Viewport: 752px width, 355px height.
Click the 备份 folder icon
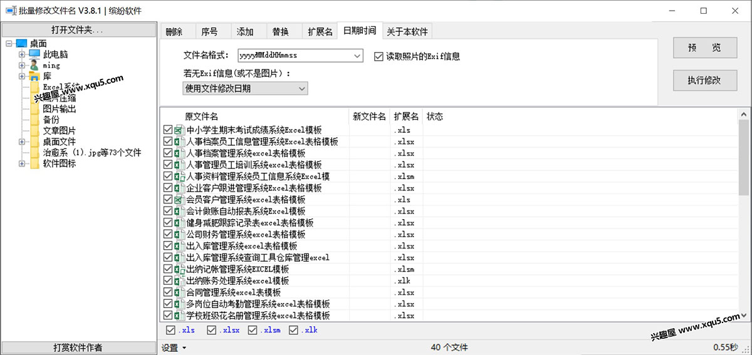click(x=34, y=120)
